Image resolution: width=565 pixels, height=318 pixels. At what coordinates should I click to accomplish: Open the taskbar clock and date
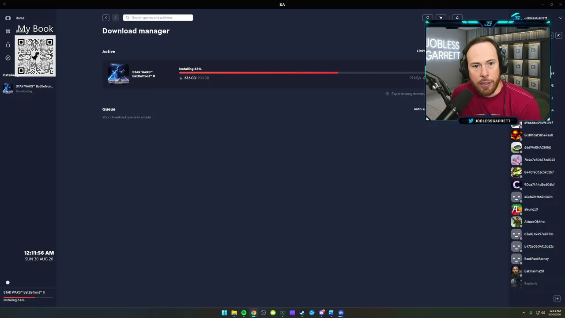coord(555,313)
